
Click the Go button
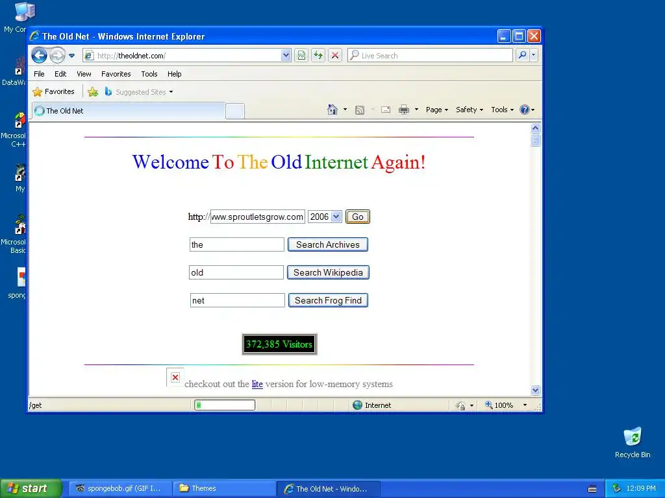click(x=358, y=217)
